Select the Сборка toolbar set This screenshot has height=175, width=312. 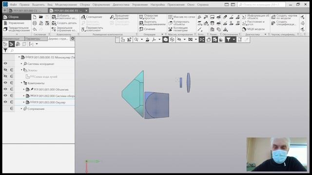pyautogui.click(x=17, y=17)
